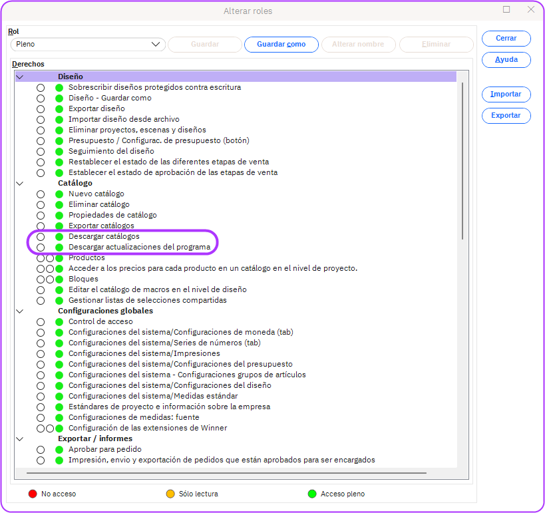The height and width of the screenshot is (513, 545).
Task: Select empty radio for Descargar actualizaciones del programa
Action: [41, 248]
